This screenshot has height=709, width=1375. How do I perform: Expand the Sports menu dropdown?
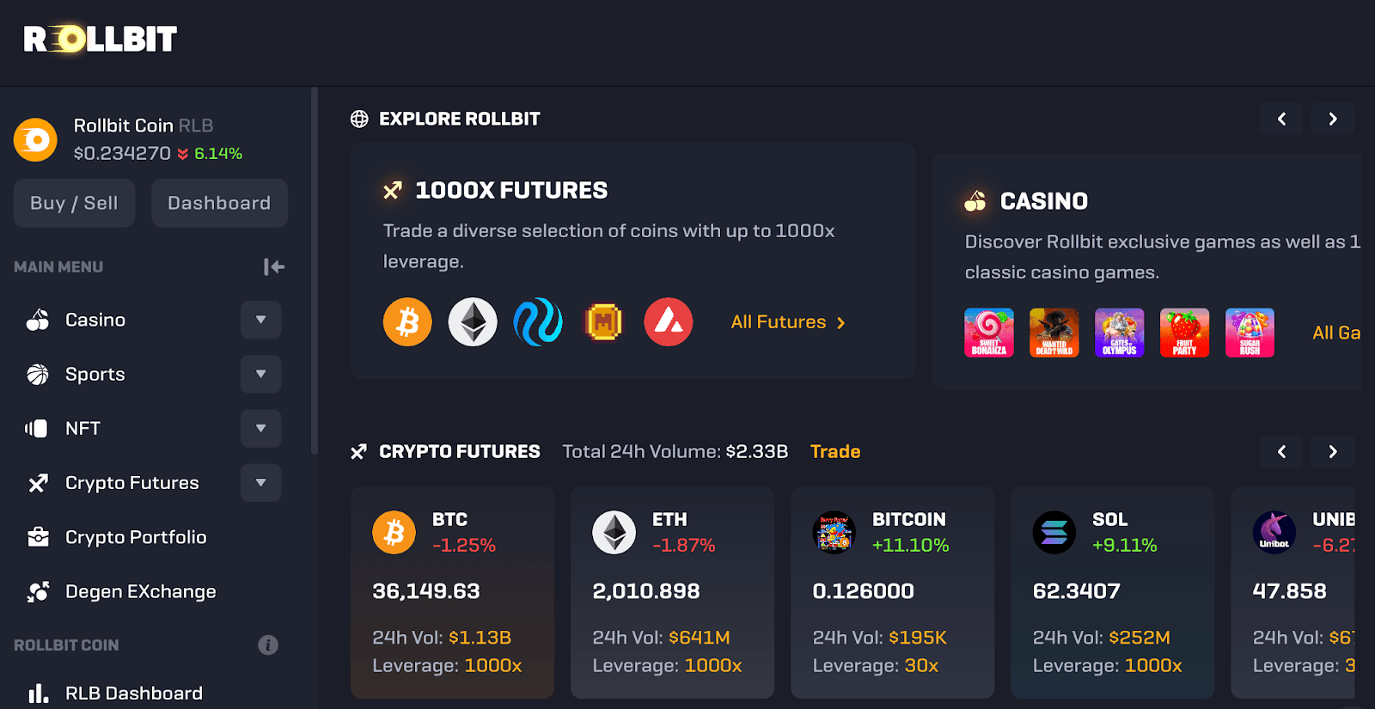(x=260, y=374)
